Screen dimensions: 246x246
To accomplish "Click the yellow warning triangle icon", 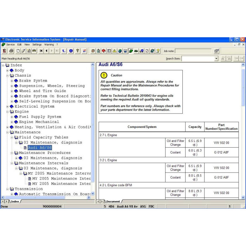I will tap(115, 51).
